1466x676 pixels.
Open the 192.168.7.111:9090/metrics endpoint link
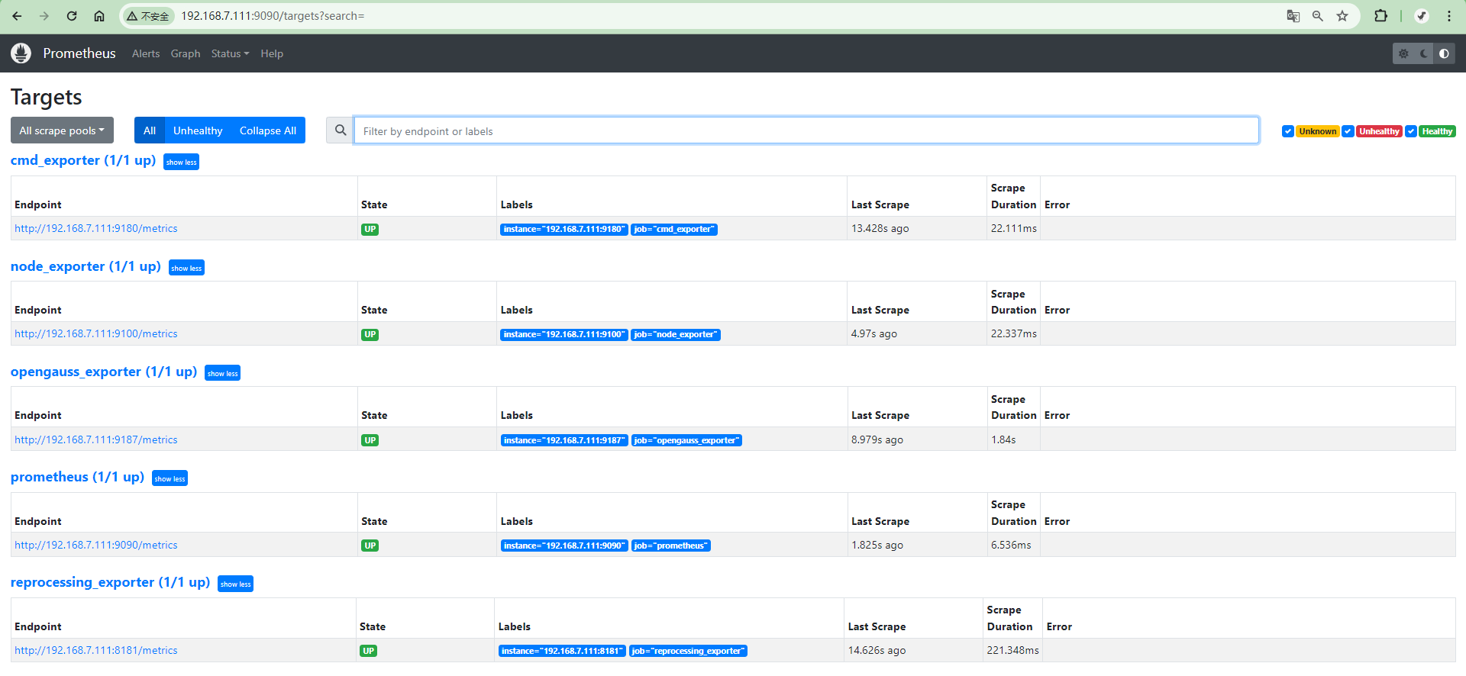[x=96, y=545]
